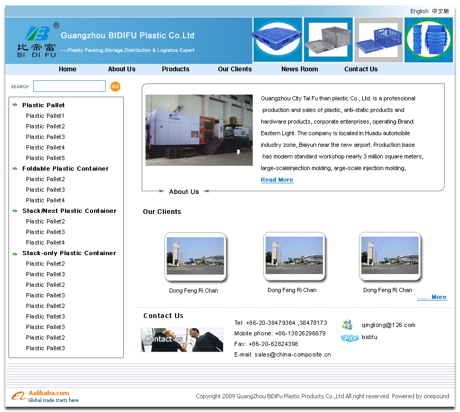Image resolution: width=460 pixels, height=412 pixels.
Task: Click the fax number +86-20-62824398
Action: 273,344
